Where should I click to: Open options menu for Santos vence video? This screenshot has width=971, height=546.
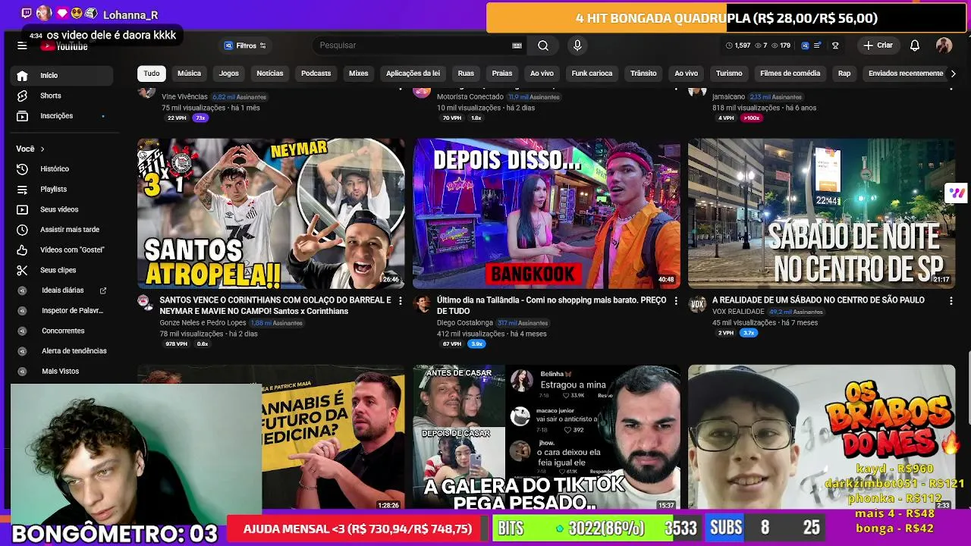point(401,301)
